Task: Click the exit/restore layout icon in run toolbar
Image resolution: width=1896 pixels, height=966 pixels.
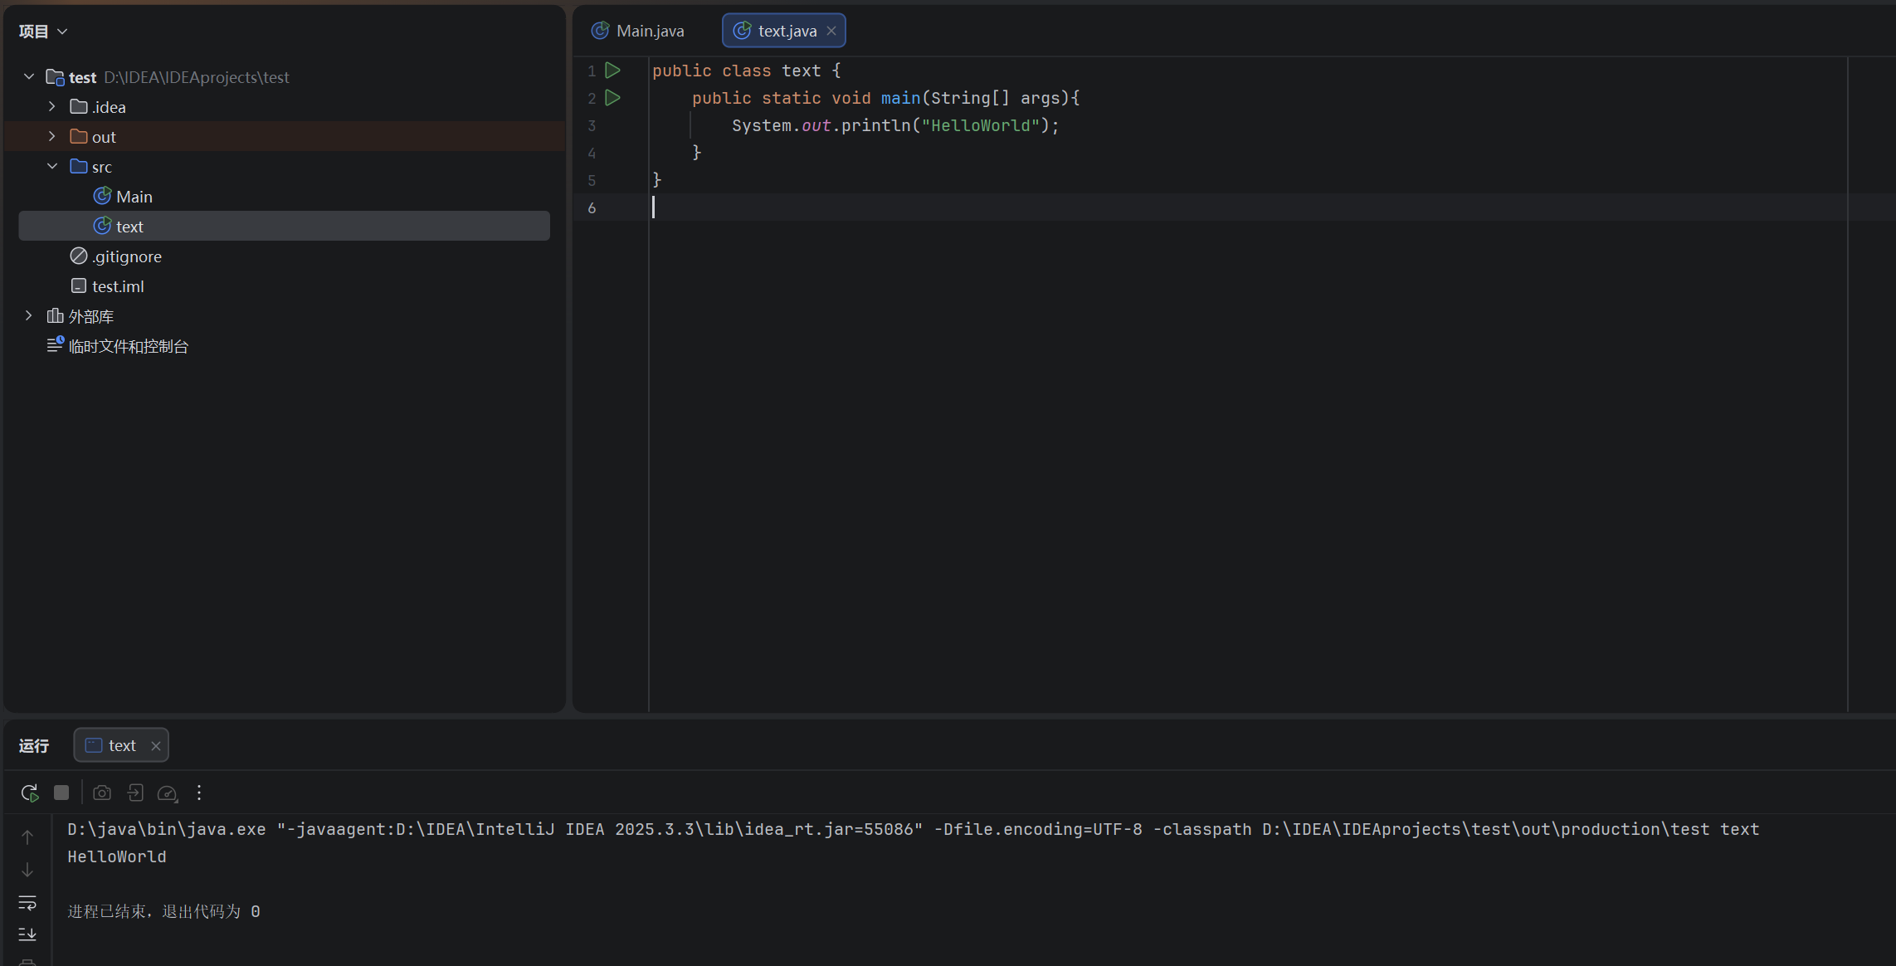Action: point(135,793)
